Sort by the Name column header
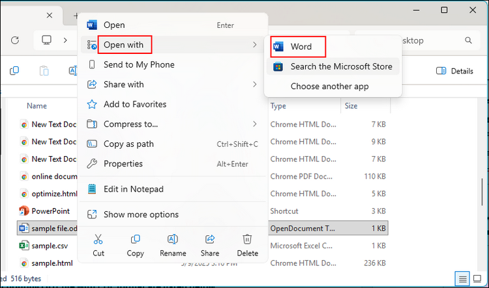Viewport: 489px width, 288px height. coord(37,106)
